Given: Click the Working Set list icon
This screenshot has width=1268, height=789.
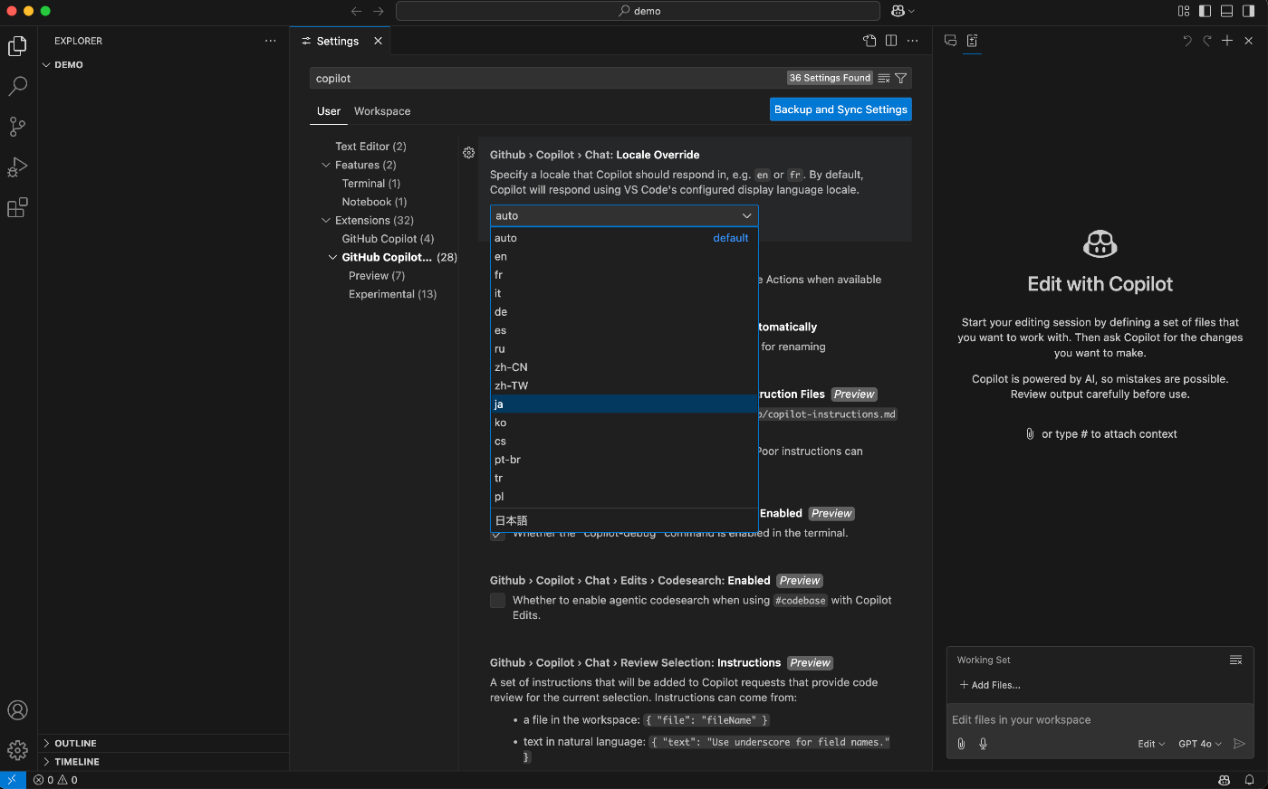Looking at the screenshot, I should tap(1235, 661).
